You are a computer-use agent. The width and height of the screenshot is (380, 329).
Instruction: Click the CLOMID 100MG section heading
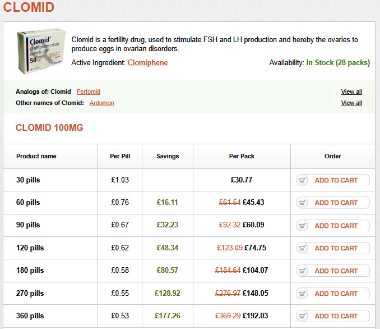tap(49, 127)
